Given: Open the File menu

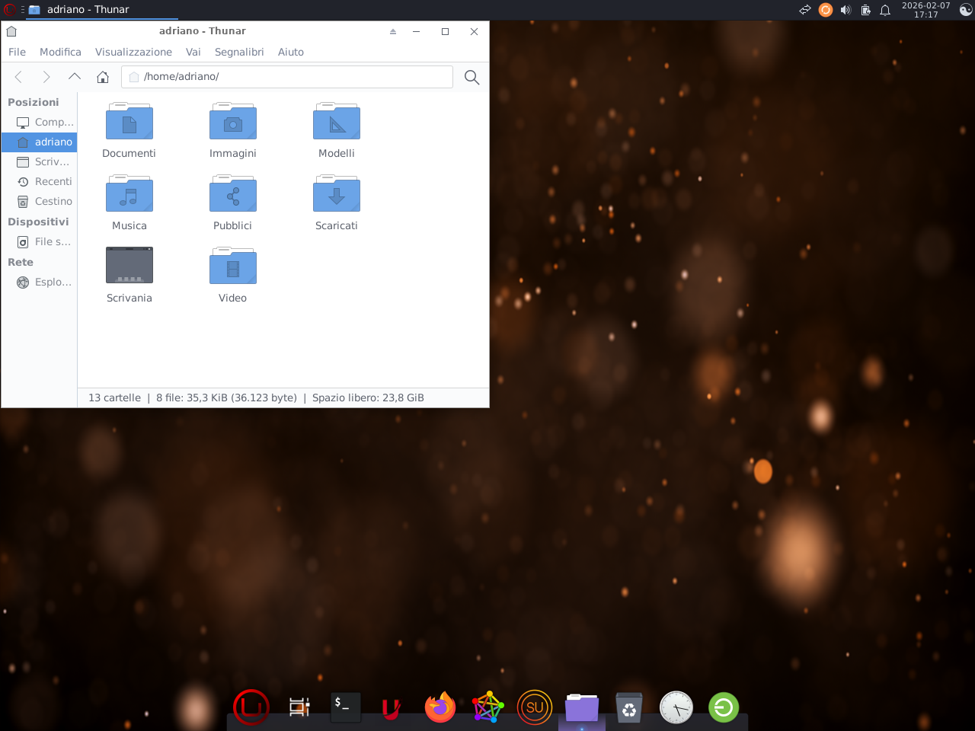Looking at the screenshot, I should point(17,52).
